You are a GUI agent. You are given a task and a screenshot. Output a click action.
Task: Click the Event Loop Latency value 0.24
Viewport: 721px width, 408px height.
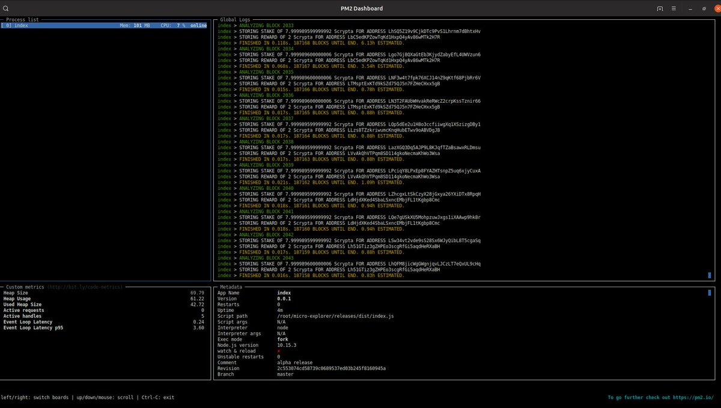[199, 322]
